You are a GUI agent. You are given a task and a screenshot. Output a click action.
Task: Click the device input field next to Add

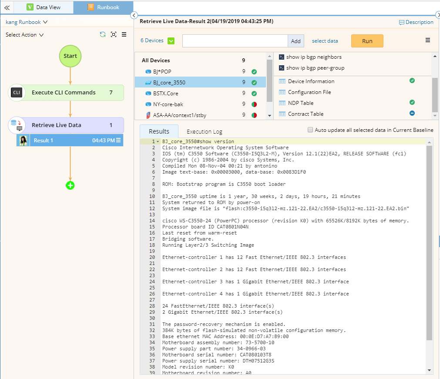pos(235,41)
